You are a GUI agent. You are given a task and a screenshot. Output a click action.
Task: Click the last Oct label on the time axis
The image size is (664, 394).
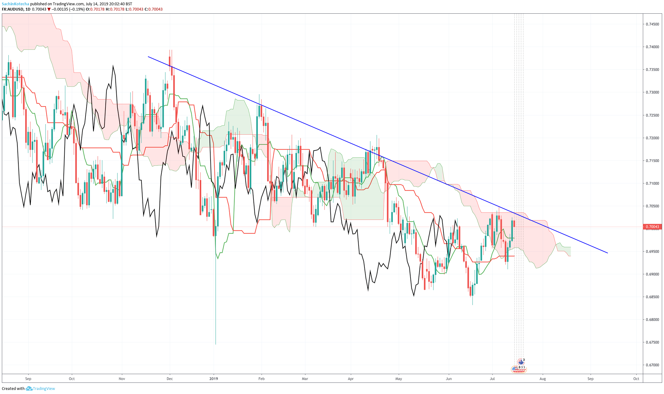point(636,379)
